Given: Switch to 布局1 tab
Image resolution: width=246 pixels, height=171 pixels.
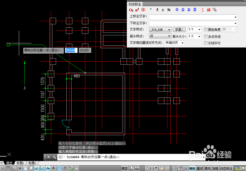Looking at the screenshot, I should [20, 163].
